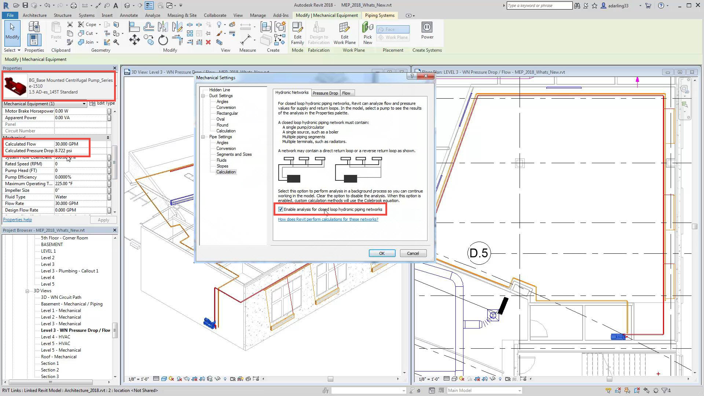Select the Rotate tool icon
Screen dimensions: 704x396
click(x=163, y=40)
